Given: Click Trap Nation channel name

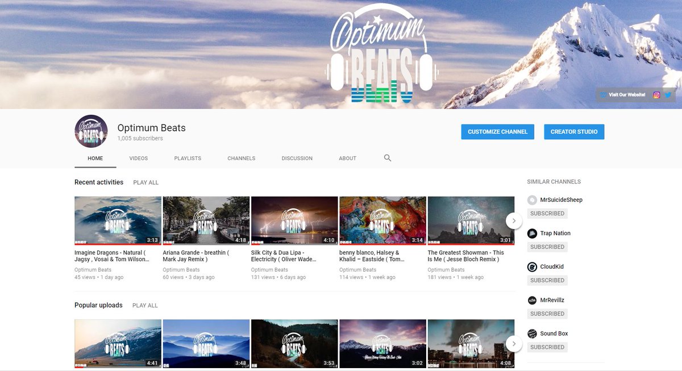Looking at the screenshot, I should pos(555,234).
